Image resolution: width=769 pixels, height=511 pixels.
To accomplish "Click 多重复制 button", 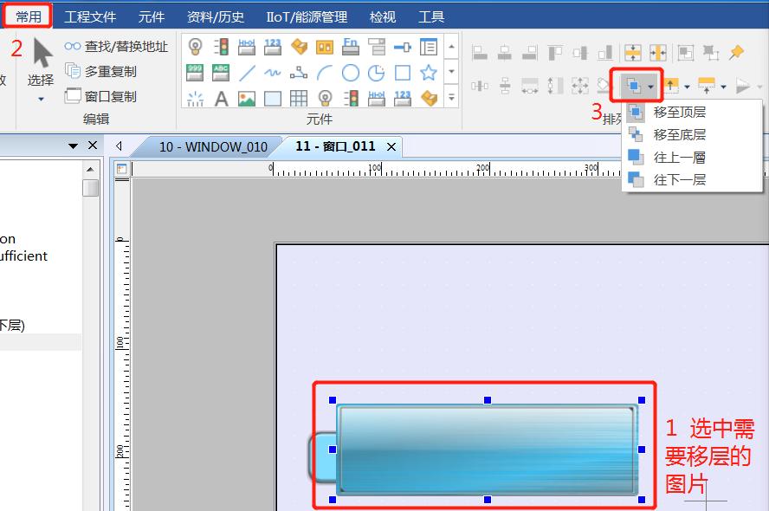I will 100,72.
